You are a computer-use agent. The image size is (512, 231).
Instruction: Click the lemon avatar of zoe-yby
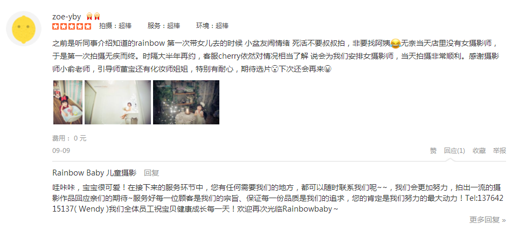[x=24, y=29]
